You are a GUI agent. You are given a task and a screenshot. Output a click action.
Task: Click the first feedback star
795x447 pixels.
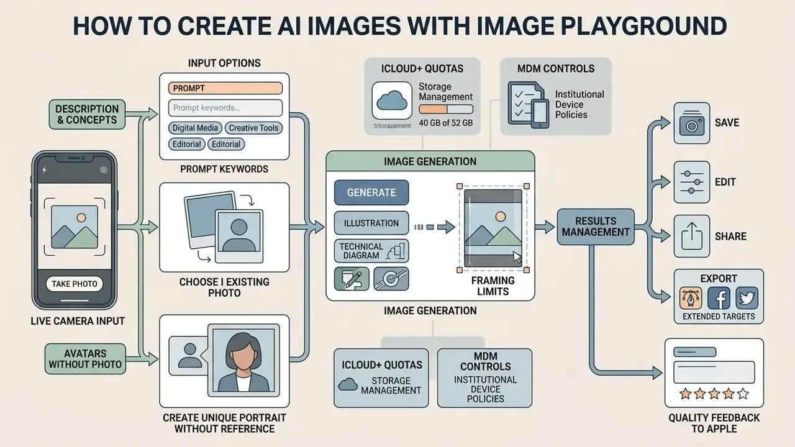pos(686,394)
